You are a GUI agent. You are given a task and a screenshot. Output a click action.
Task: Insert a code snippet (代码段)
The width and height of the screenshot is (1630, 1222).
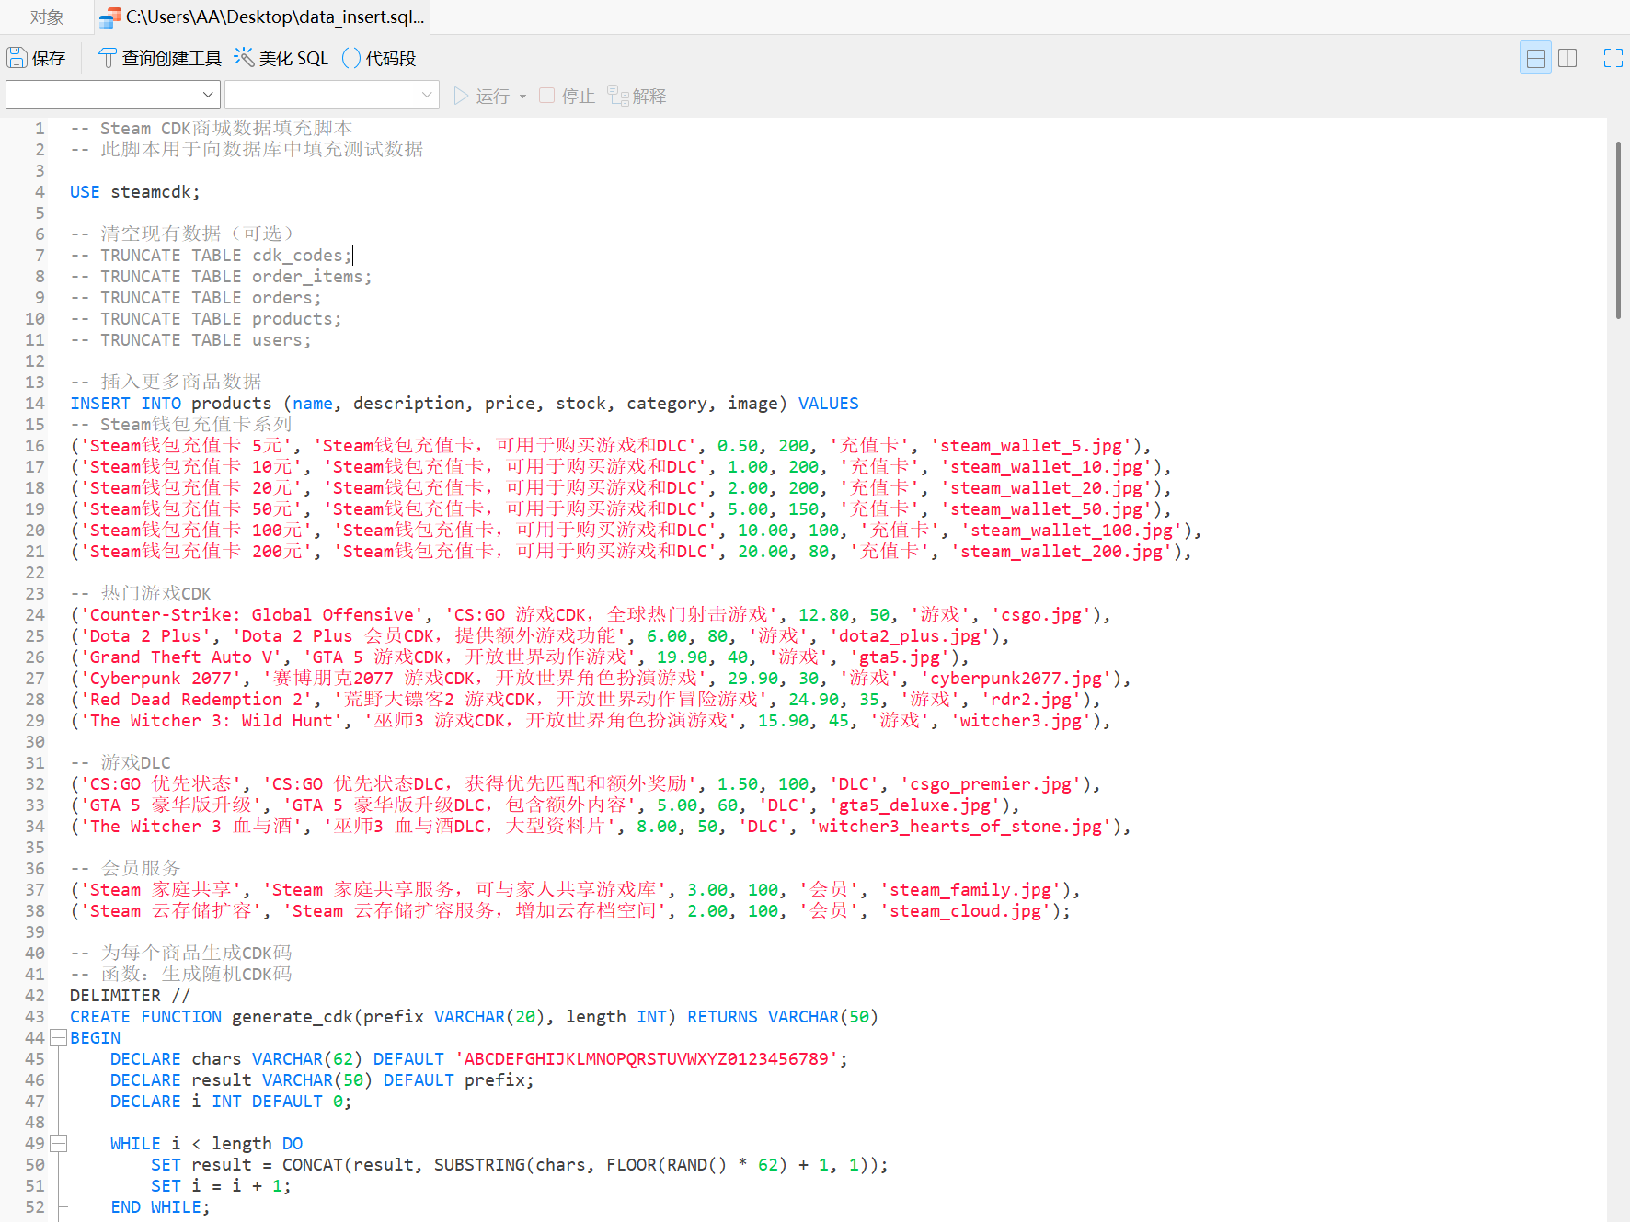tap(378, 58)
